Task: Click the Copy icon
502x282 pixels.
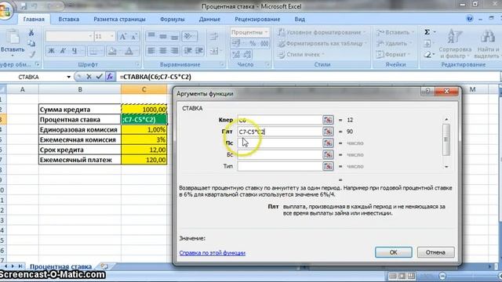Action: [31, 44]
